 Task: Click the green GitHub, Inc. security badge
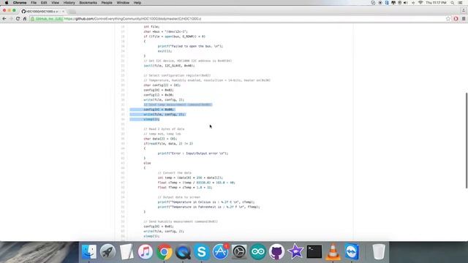(47, 19)
